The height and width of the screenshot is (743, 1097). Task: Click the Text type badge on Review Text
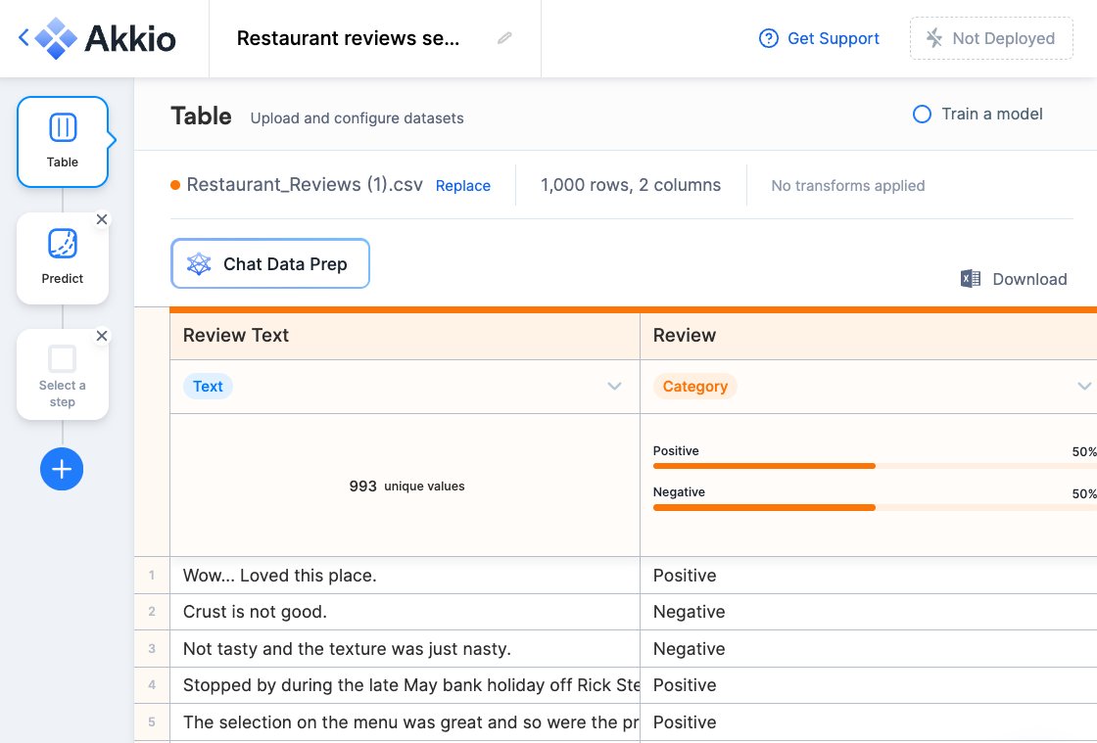click(207, 386)
